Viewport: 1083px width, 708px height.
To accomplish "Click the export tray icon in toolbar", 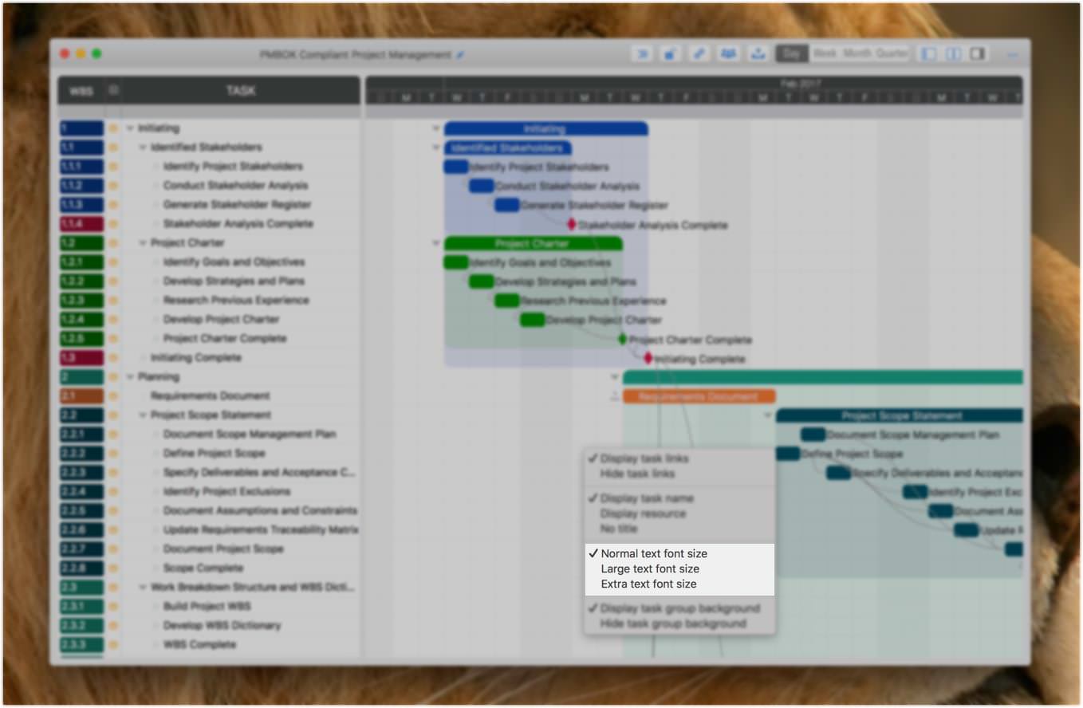I will pyautogui.click(x=758, y=54).
